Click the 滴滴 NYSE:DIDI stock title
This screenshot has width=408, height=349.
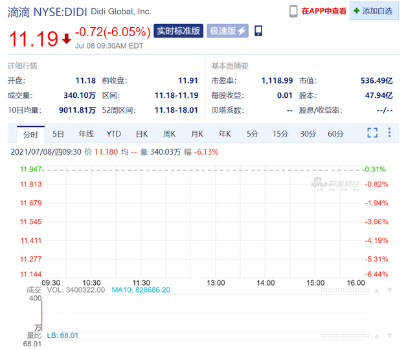click(x=47, y=12)
